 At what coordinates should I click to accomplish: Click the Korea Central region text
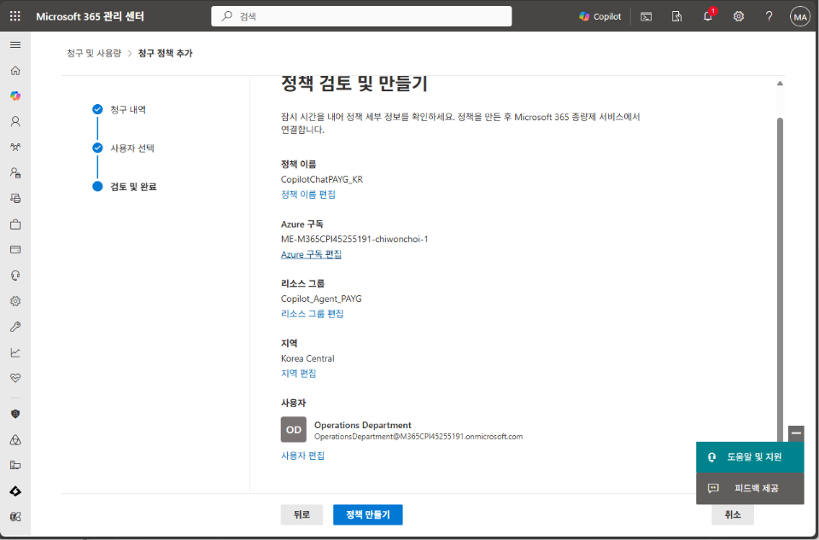(307, 358)
